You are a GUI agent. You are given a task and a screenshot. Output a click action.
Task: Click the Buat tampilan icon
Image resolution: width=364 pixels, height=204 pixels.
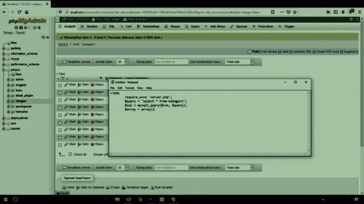pyautogui.click(x=152, y=188)
